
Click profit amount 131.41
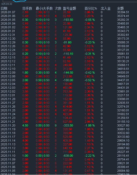[67, 171]
